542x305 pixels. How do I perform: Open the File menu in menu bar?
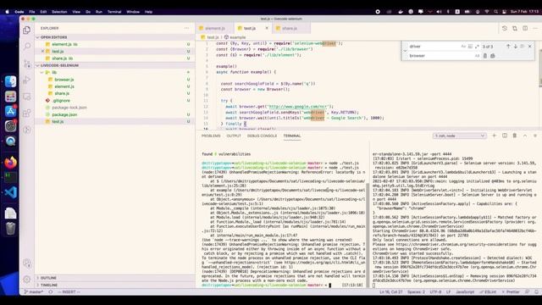coord(32,12)
